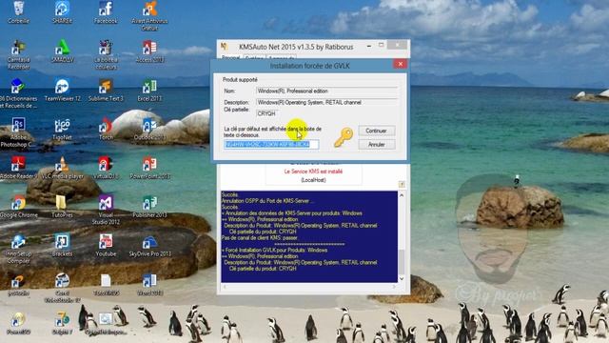Open the Torch browser desktop icon

pos(106,129)
